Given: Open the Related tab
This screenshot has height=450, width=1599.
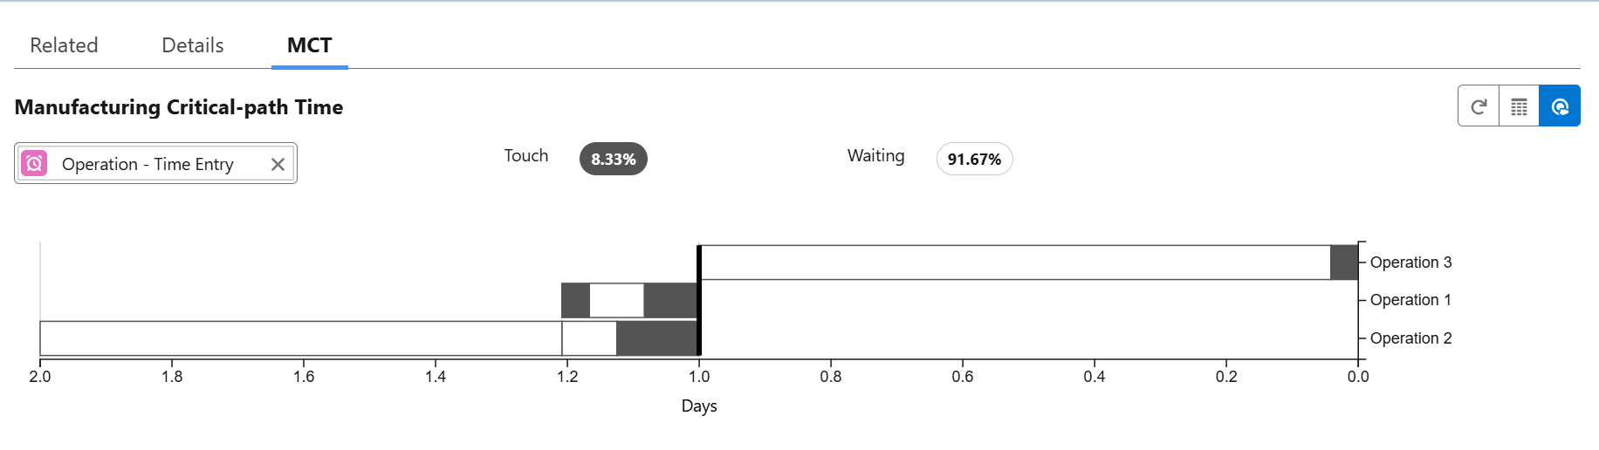Looking at the screenshot, I should pos(64,45).
